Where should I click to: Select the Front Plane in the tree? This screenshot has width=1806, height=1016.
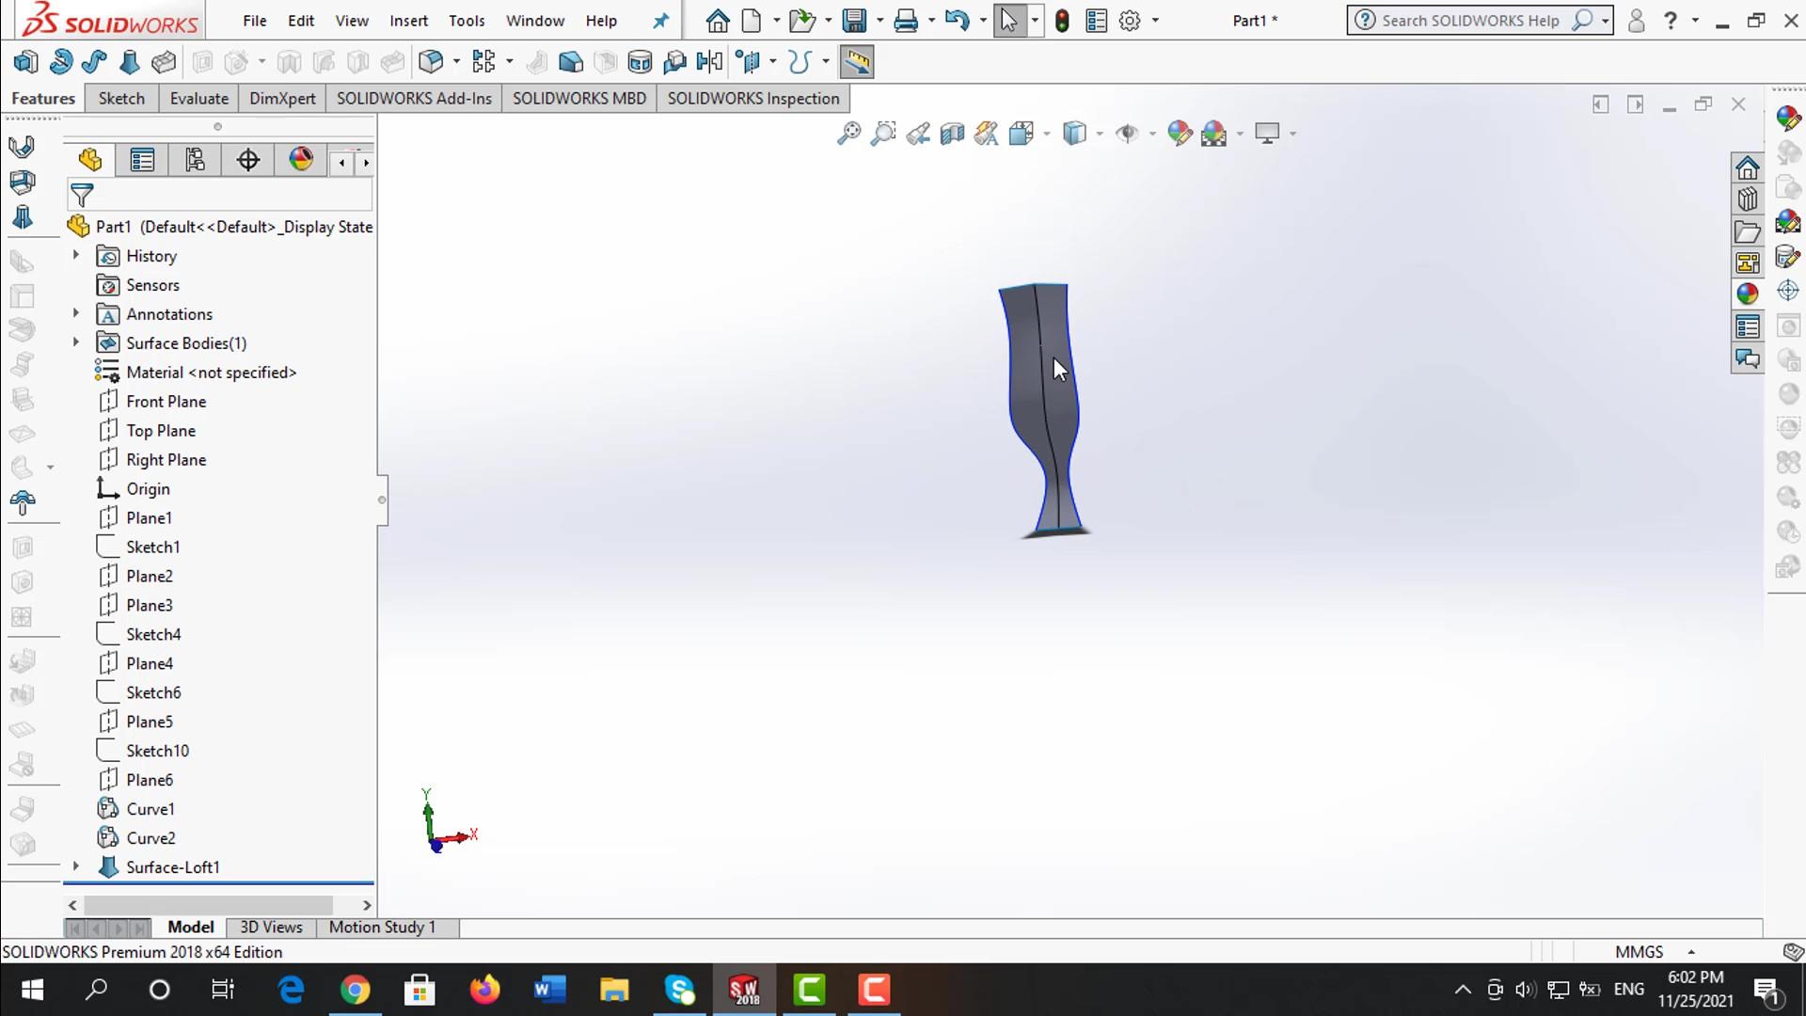(x=166, y=402)
